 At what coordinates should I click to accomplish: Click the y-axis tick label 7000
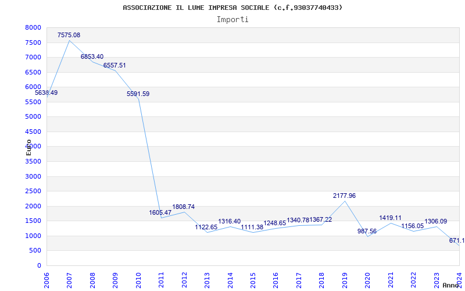point(34,57)
